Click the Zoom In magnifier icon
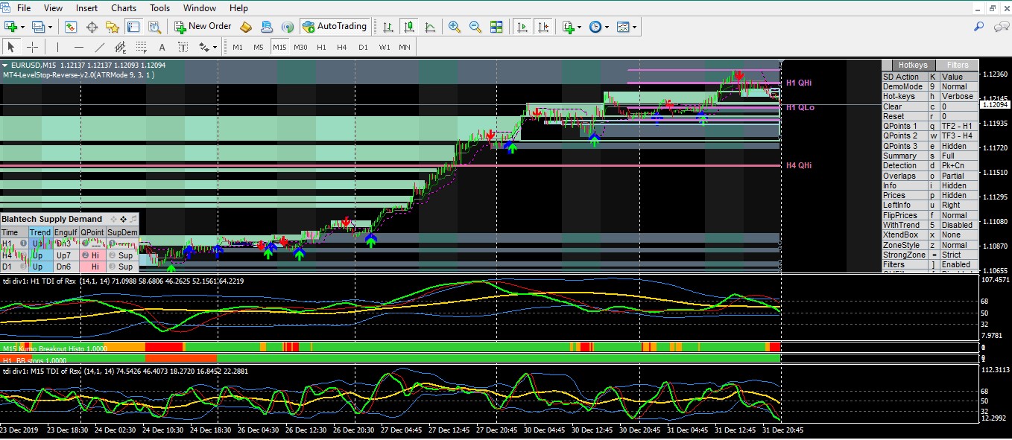Viewport: 1012px width, 440px height. pyautogui.click(x=454, y=27)
